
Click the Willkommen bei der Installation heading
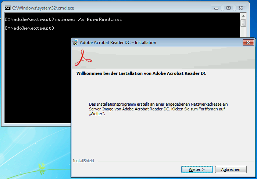point(141,73)
